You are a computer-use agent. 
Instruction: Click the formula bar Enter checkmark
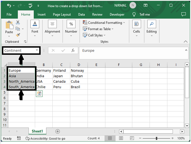(63, 50)
